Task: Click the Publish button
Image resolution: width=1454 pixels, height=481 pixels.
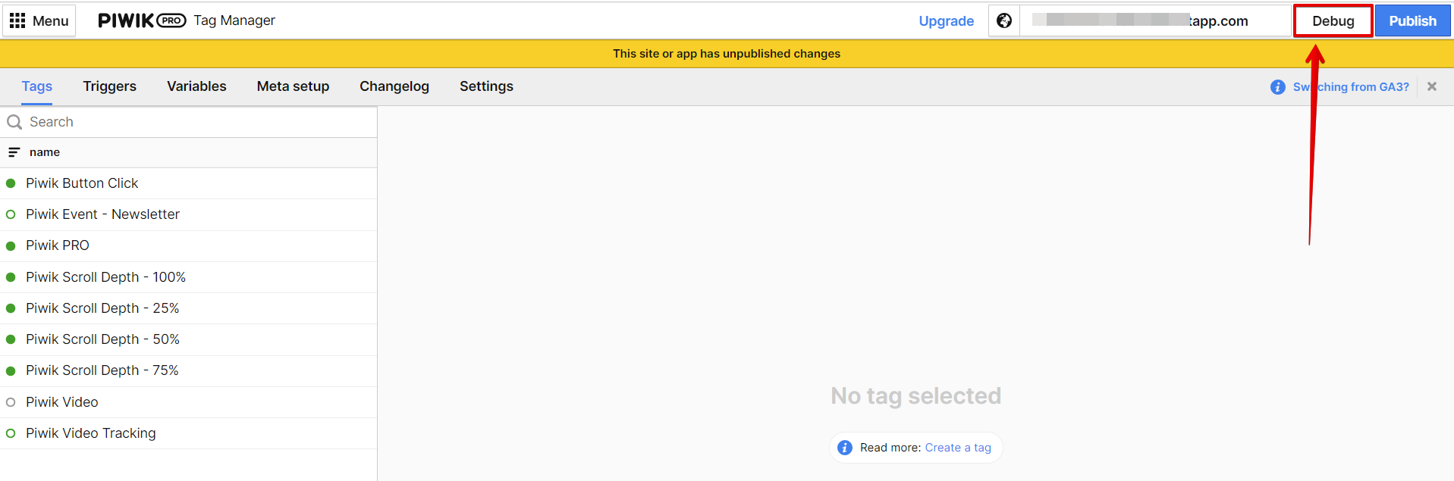Action: pos(1412,20)
